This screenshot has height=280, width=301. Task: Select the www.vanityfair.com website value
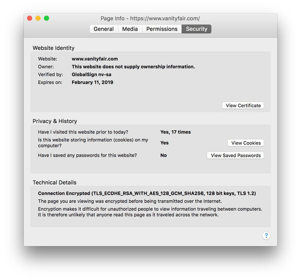pyautogui.click(x=95, y=59)
